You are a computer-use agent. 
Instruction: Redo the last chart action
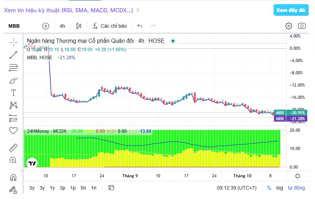click(153, 26)
